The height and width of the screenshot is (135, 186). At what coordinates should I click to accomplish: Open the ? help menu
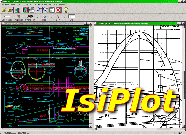67,4
